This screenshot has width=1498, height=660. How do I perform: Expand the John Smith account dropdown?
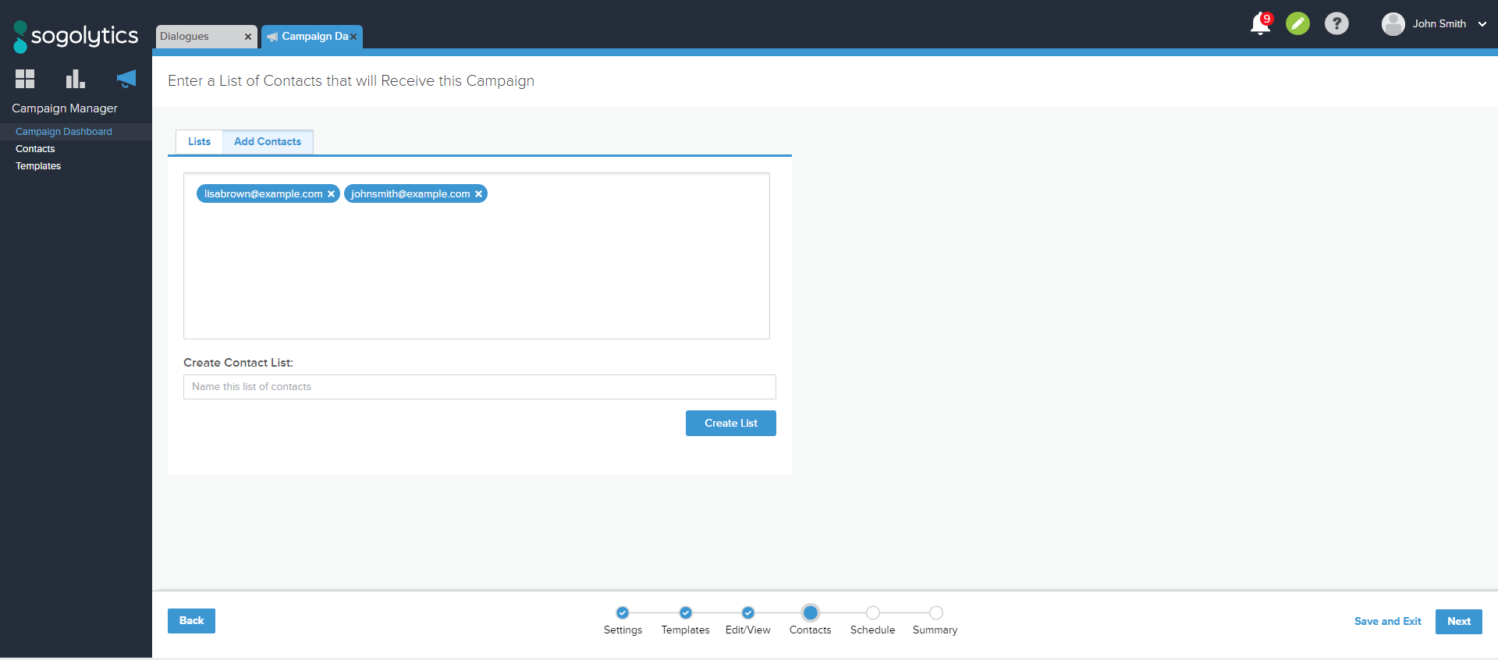(1482, 24)
